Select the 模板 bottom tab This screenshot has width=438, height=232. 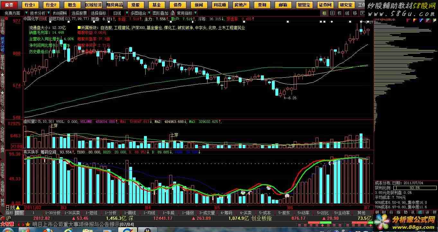tap(19, 213)
